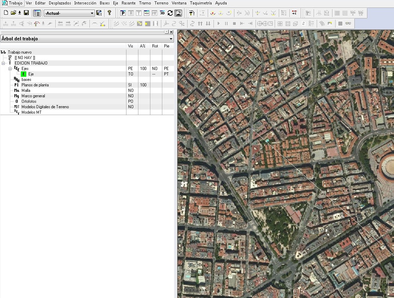394x298 pixels.
Task: Jump to end with skip-forward icon
Action: coord(250,24)
